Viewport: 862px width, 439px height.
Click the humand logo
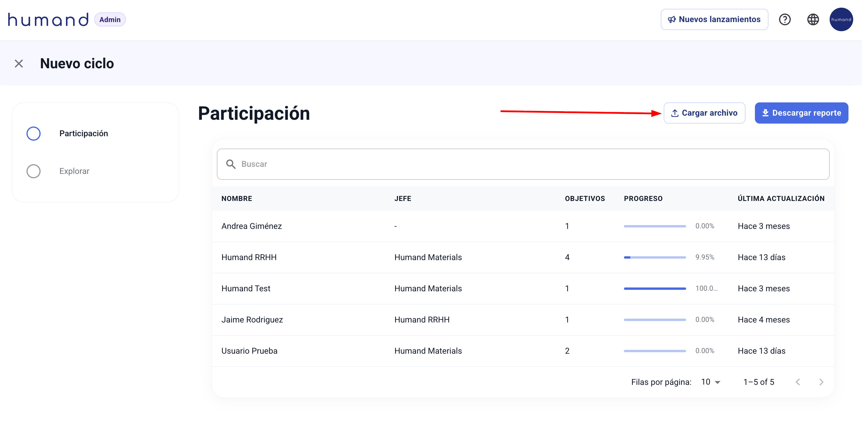(x=49, y=19)
